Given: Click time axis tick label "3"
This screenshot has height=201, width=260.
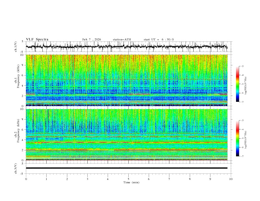Looking at the screenshot, I should pos(87,179).
